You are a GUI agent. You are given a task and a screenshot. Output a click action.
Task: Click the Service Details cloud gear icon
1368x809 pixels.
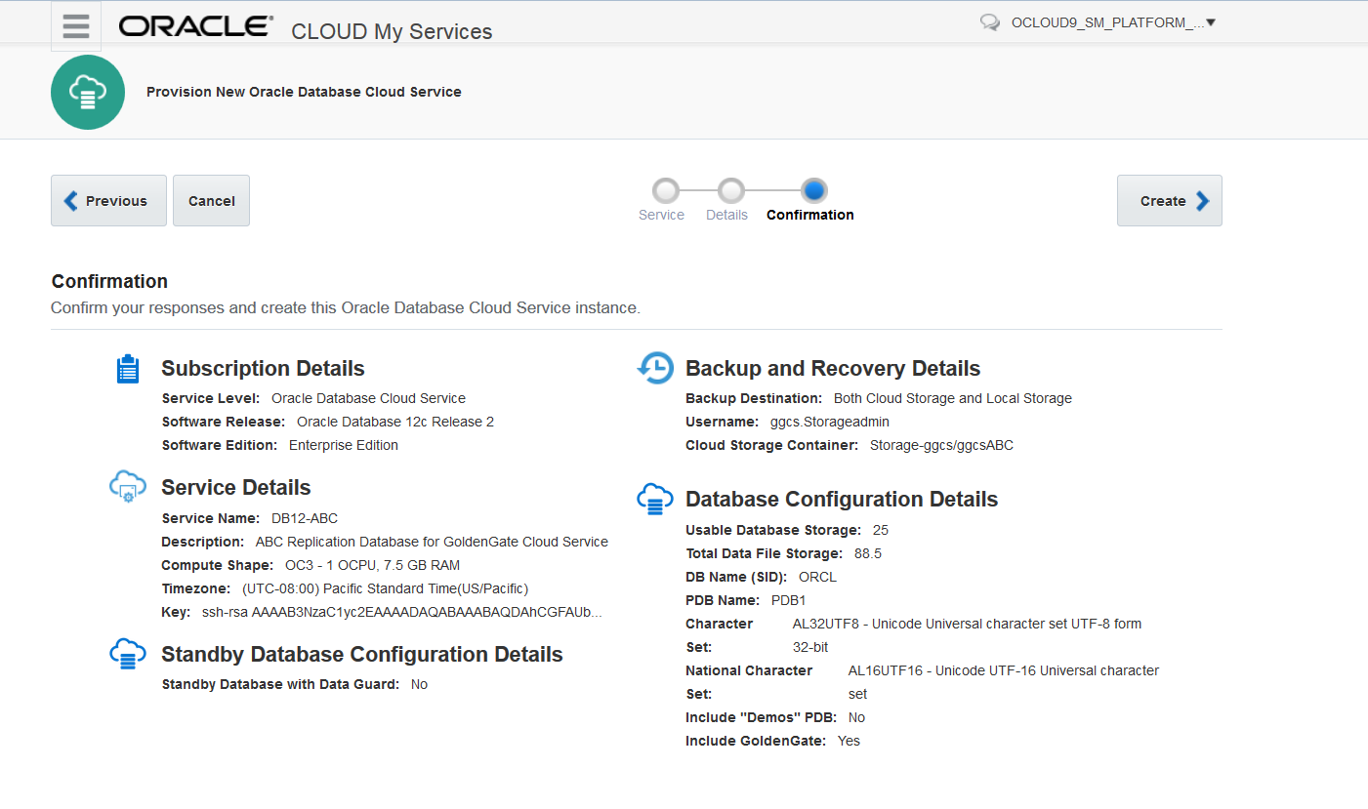point(127,486)
